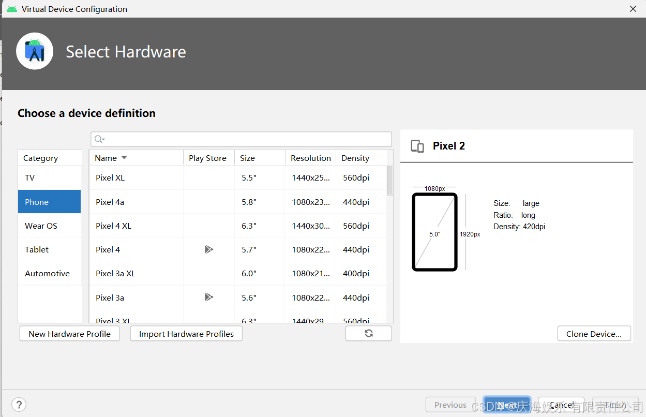Viewport: 646px width, 417px height.
Task: Select the Pixel XL device row
Action: (x=238, y=177)
